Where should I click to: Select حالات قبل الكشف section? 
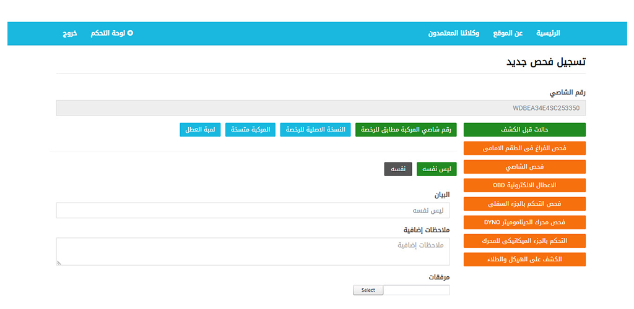tap(524, 130)
